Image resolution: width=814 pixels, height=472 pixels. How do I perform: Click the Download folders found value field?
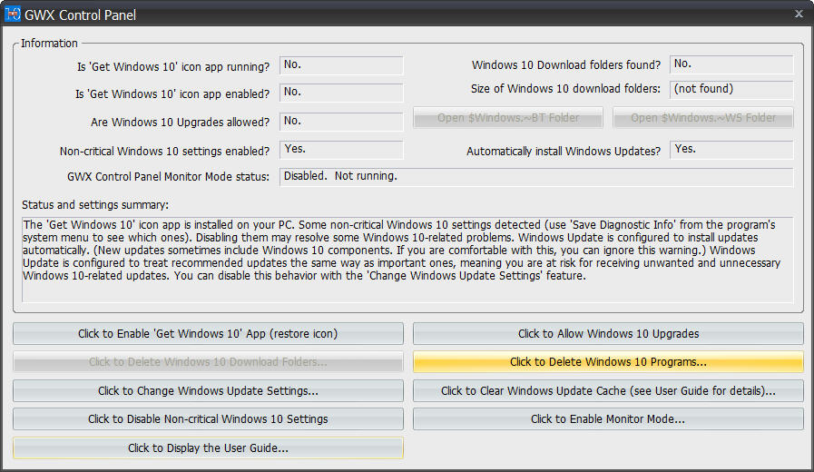(x=731, y=64)
